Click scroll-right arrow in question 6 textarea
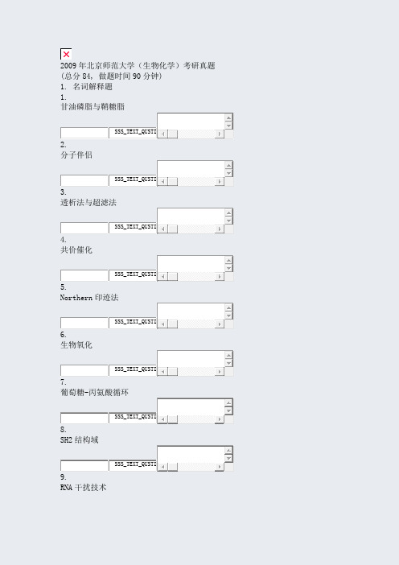 pyautogui.click(x=220, y=372)
